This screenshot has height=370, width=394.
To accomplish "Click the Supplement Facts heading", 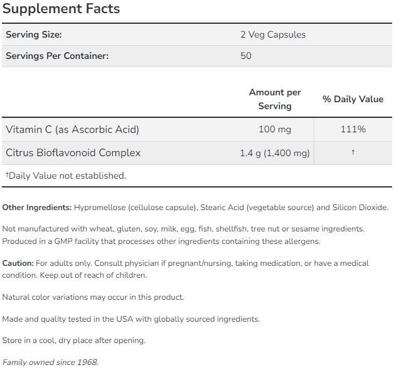I will coord(61,9).
